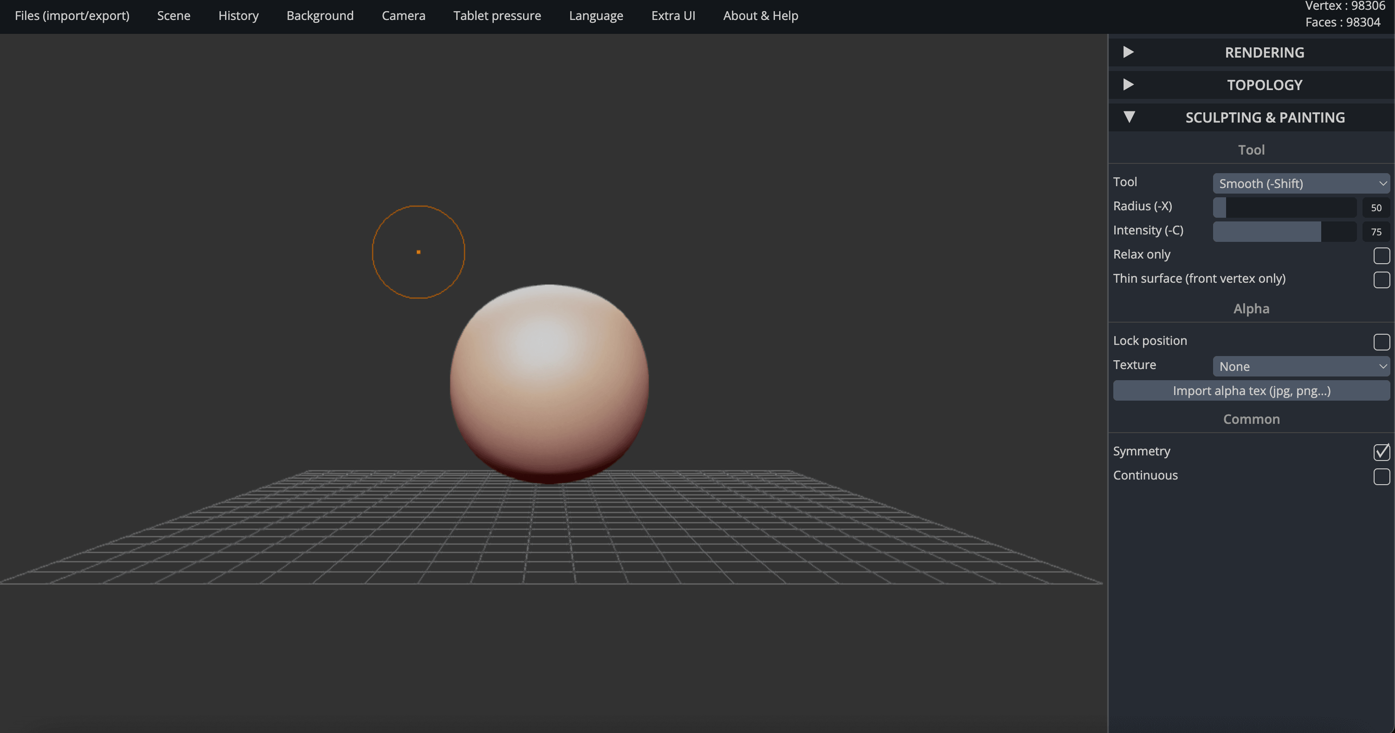Open the Background menu
1395x733 pixels.
pyautogui.click(x=319, y=16)
